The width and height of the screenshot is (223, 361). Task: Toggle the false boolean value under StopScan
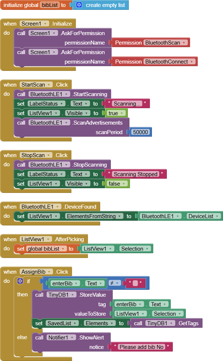[117, 184]
